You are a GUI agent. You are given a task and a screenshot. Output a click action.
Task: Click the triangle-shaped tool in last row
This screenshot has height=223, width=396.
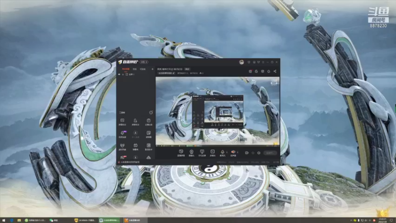coord(148,157)
